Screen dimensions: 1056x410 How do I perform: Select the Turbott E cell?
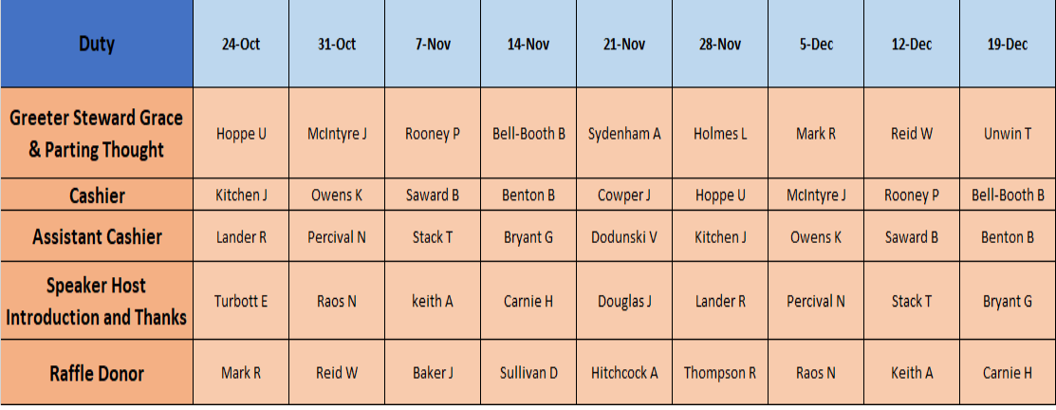click(x=241, y=301)
